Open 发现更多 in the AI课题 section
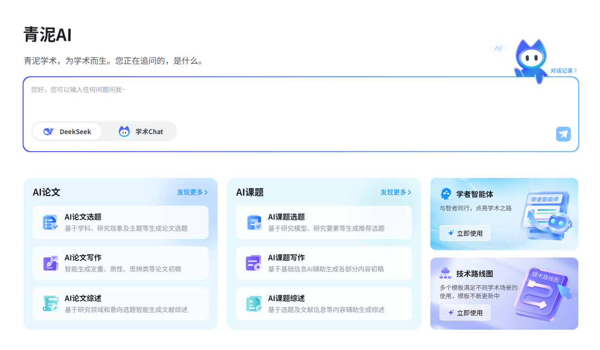Image resolution: width=600 pixels, height=350 pixels. click(x=396, y=192)
